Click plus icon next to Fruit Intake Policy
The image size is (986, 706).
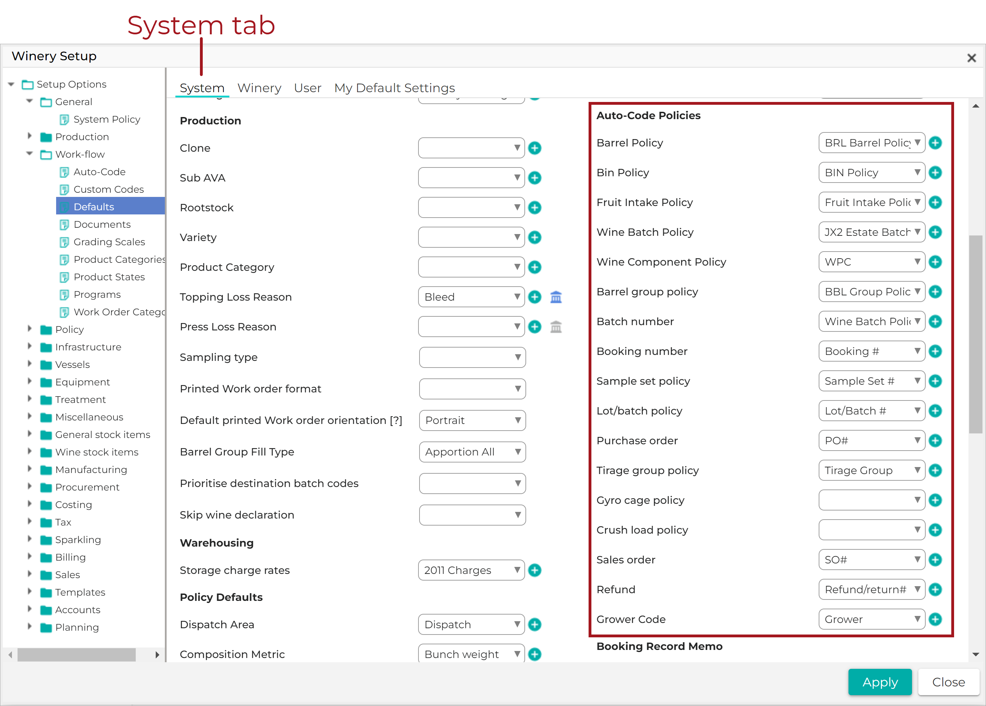pos(935,202)
